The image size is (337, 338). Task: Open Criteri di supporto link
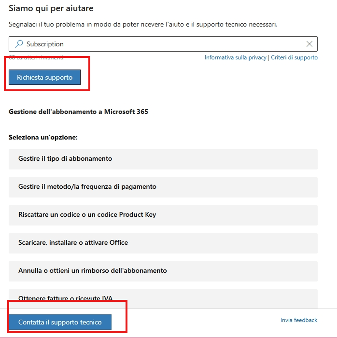click(295, 57)
